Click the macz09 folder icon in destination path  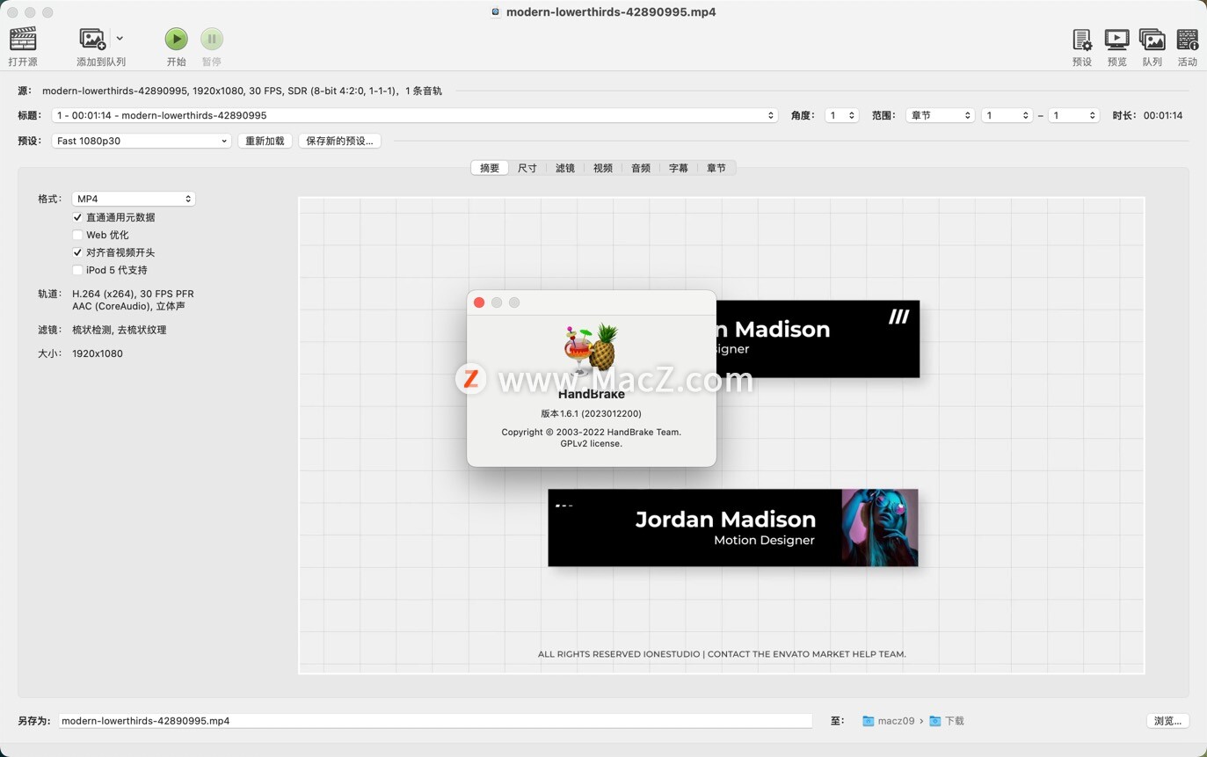coord(868,721)
